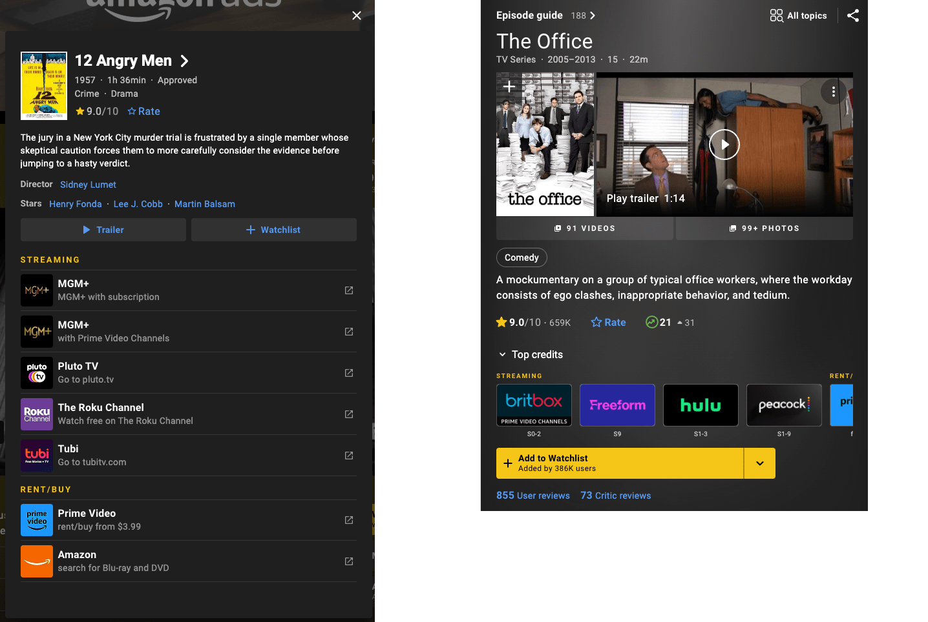
Task: Rate The Office
Action: click(x=609, y=322)
